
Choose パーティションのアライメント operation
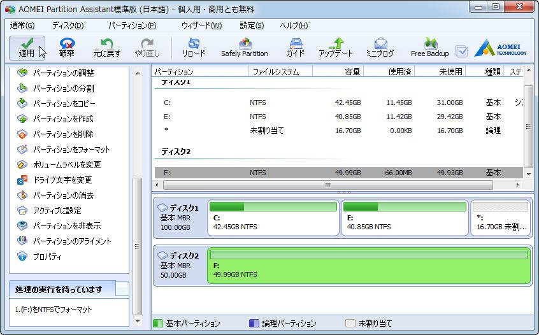64,241
